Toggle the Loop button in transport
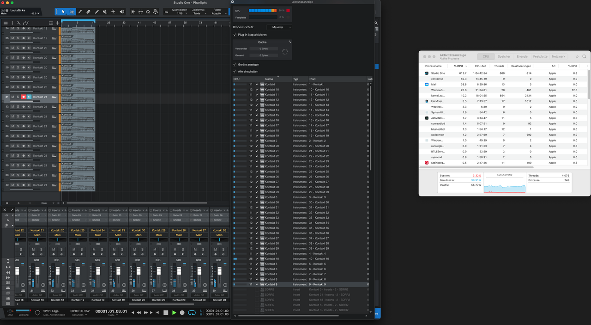591x325 pixels. 192,313
